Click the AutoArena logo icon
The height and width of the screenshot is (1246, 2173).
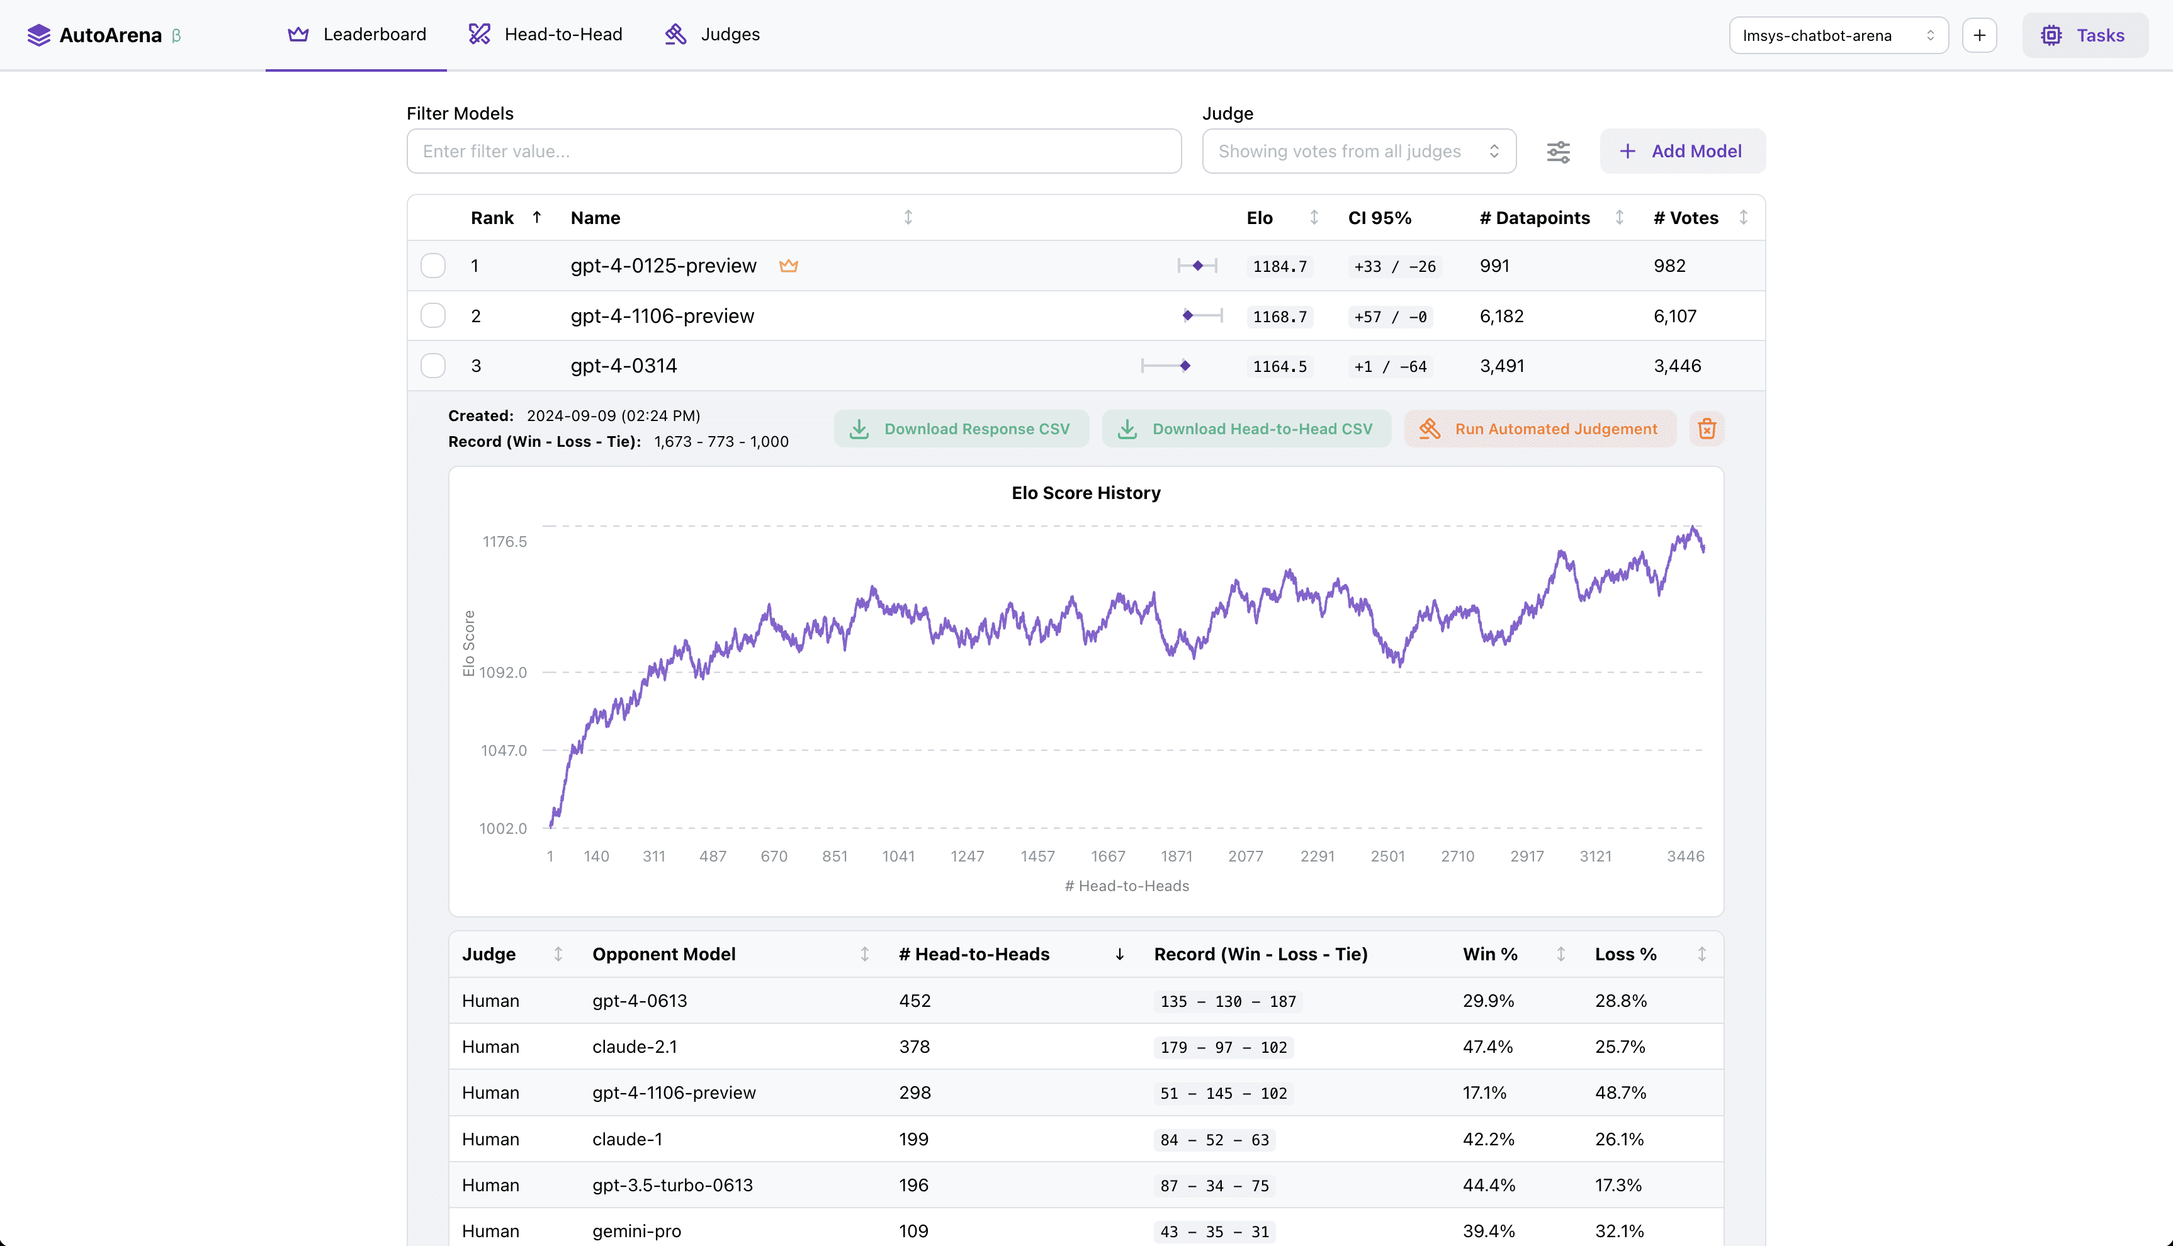[38, 35]
